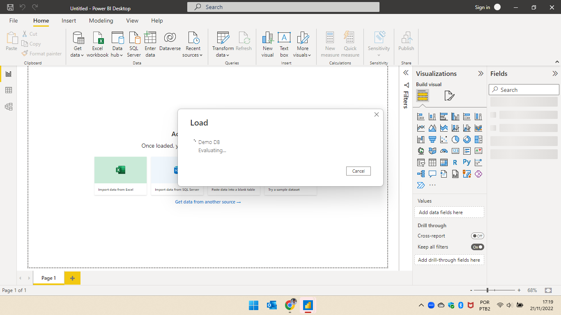Select the Decomposition tree visual
Image resolution: width=561 pixels, height=315 pixels.
click(x=421, y=174)
